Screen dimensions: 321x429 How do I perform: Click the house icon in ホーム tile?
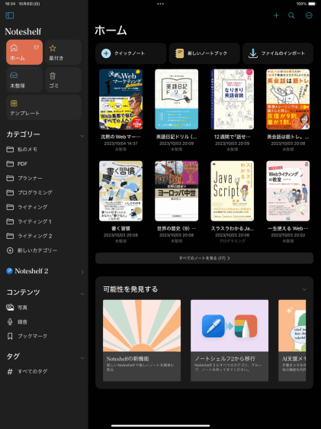point(14,47)
